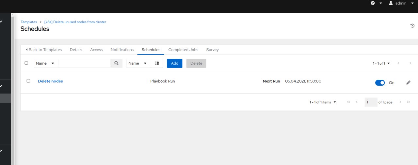Edit the Delete nodes schedule pencil
This screenshot has height=165, width=418.
(x=408, y=83)
